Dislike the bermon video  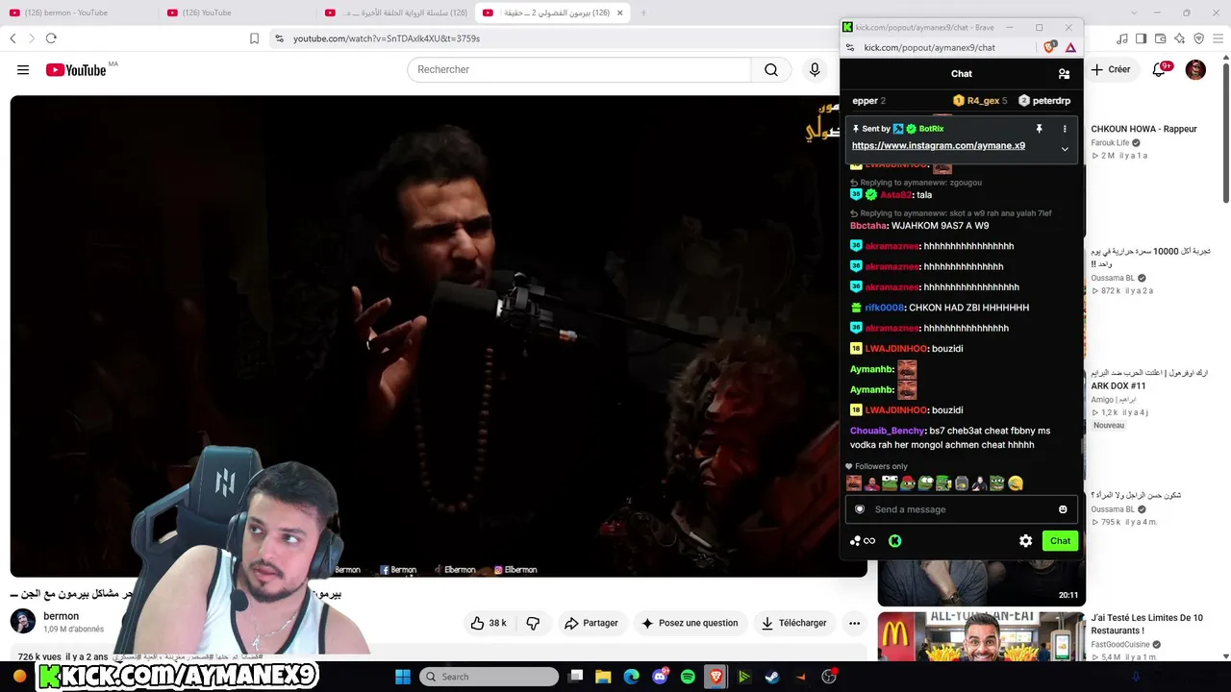533,623
